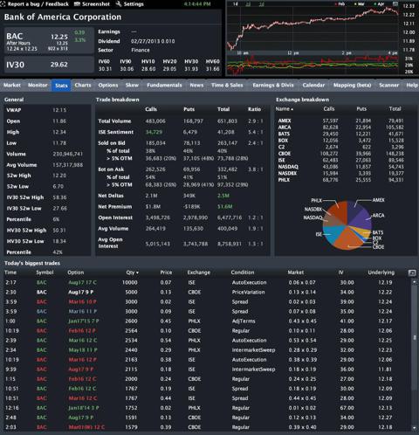This screenshot has height=435, width=419.
Task: Click the NASDAQ row in exchange breakdown
Action: pyautogui.click(x=340, y=167)
